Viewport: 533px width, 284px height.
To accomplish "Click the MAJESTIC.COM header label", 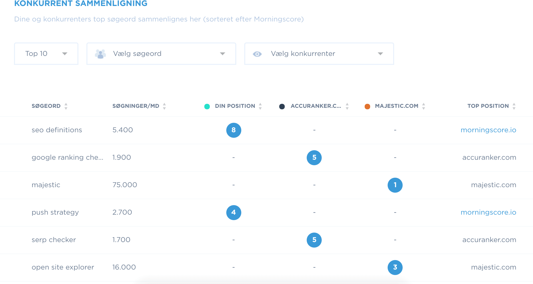I will 397,106.
